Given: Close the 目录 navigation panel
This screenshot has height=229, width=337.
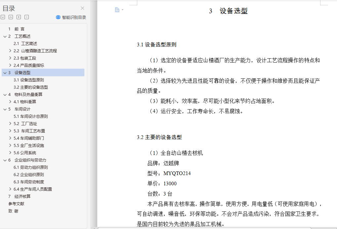Looking at the screenshot, I should pyautogui.click(x=83, y=8).
